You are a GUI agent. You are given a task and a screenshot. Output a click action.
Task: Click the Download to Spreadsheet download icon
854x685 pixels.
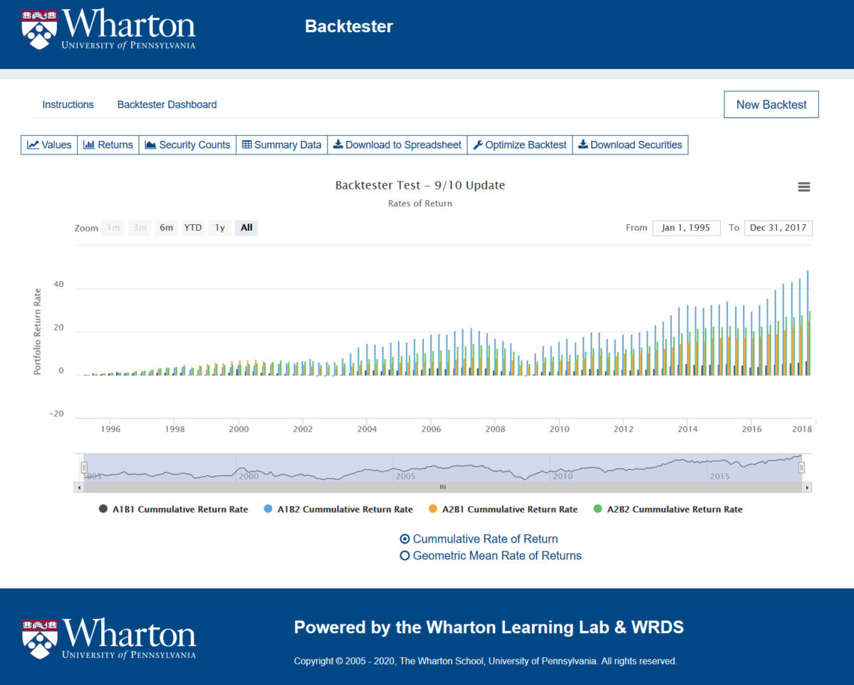pos(340,145)
